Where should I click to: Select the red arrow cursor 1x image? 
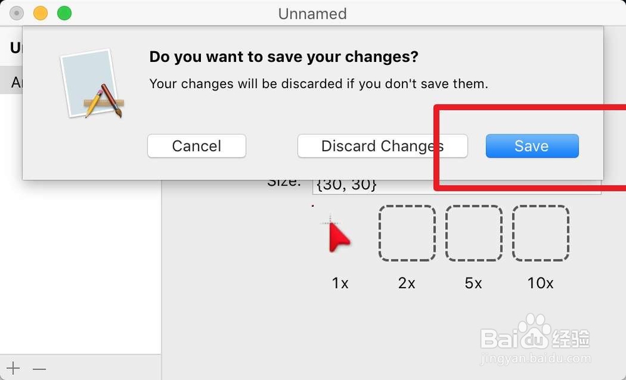click(338, 234)
